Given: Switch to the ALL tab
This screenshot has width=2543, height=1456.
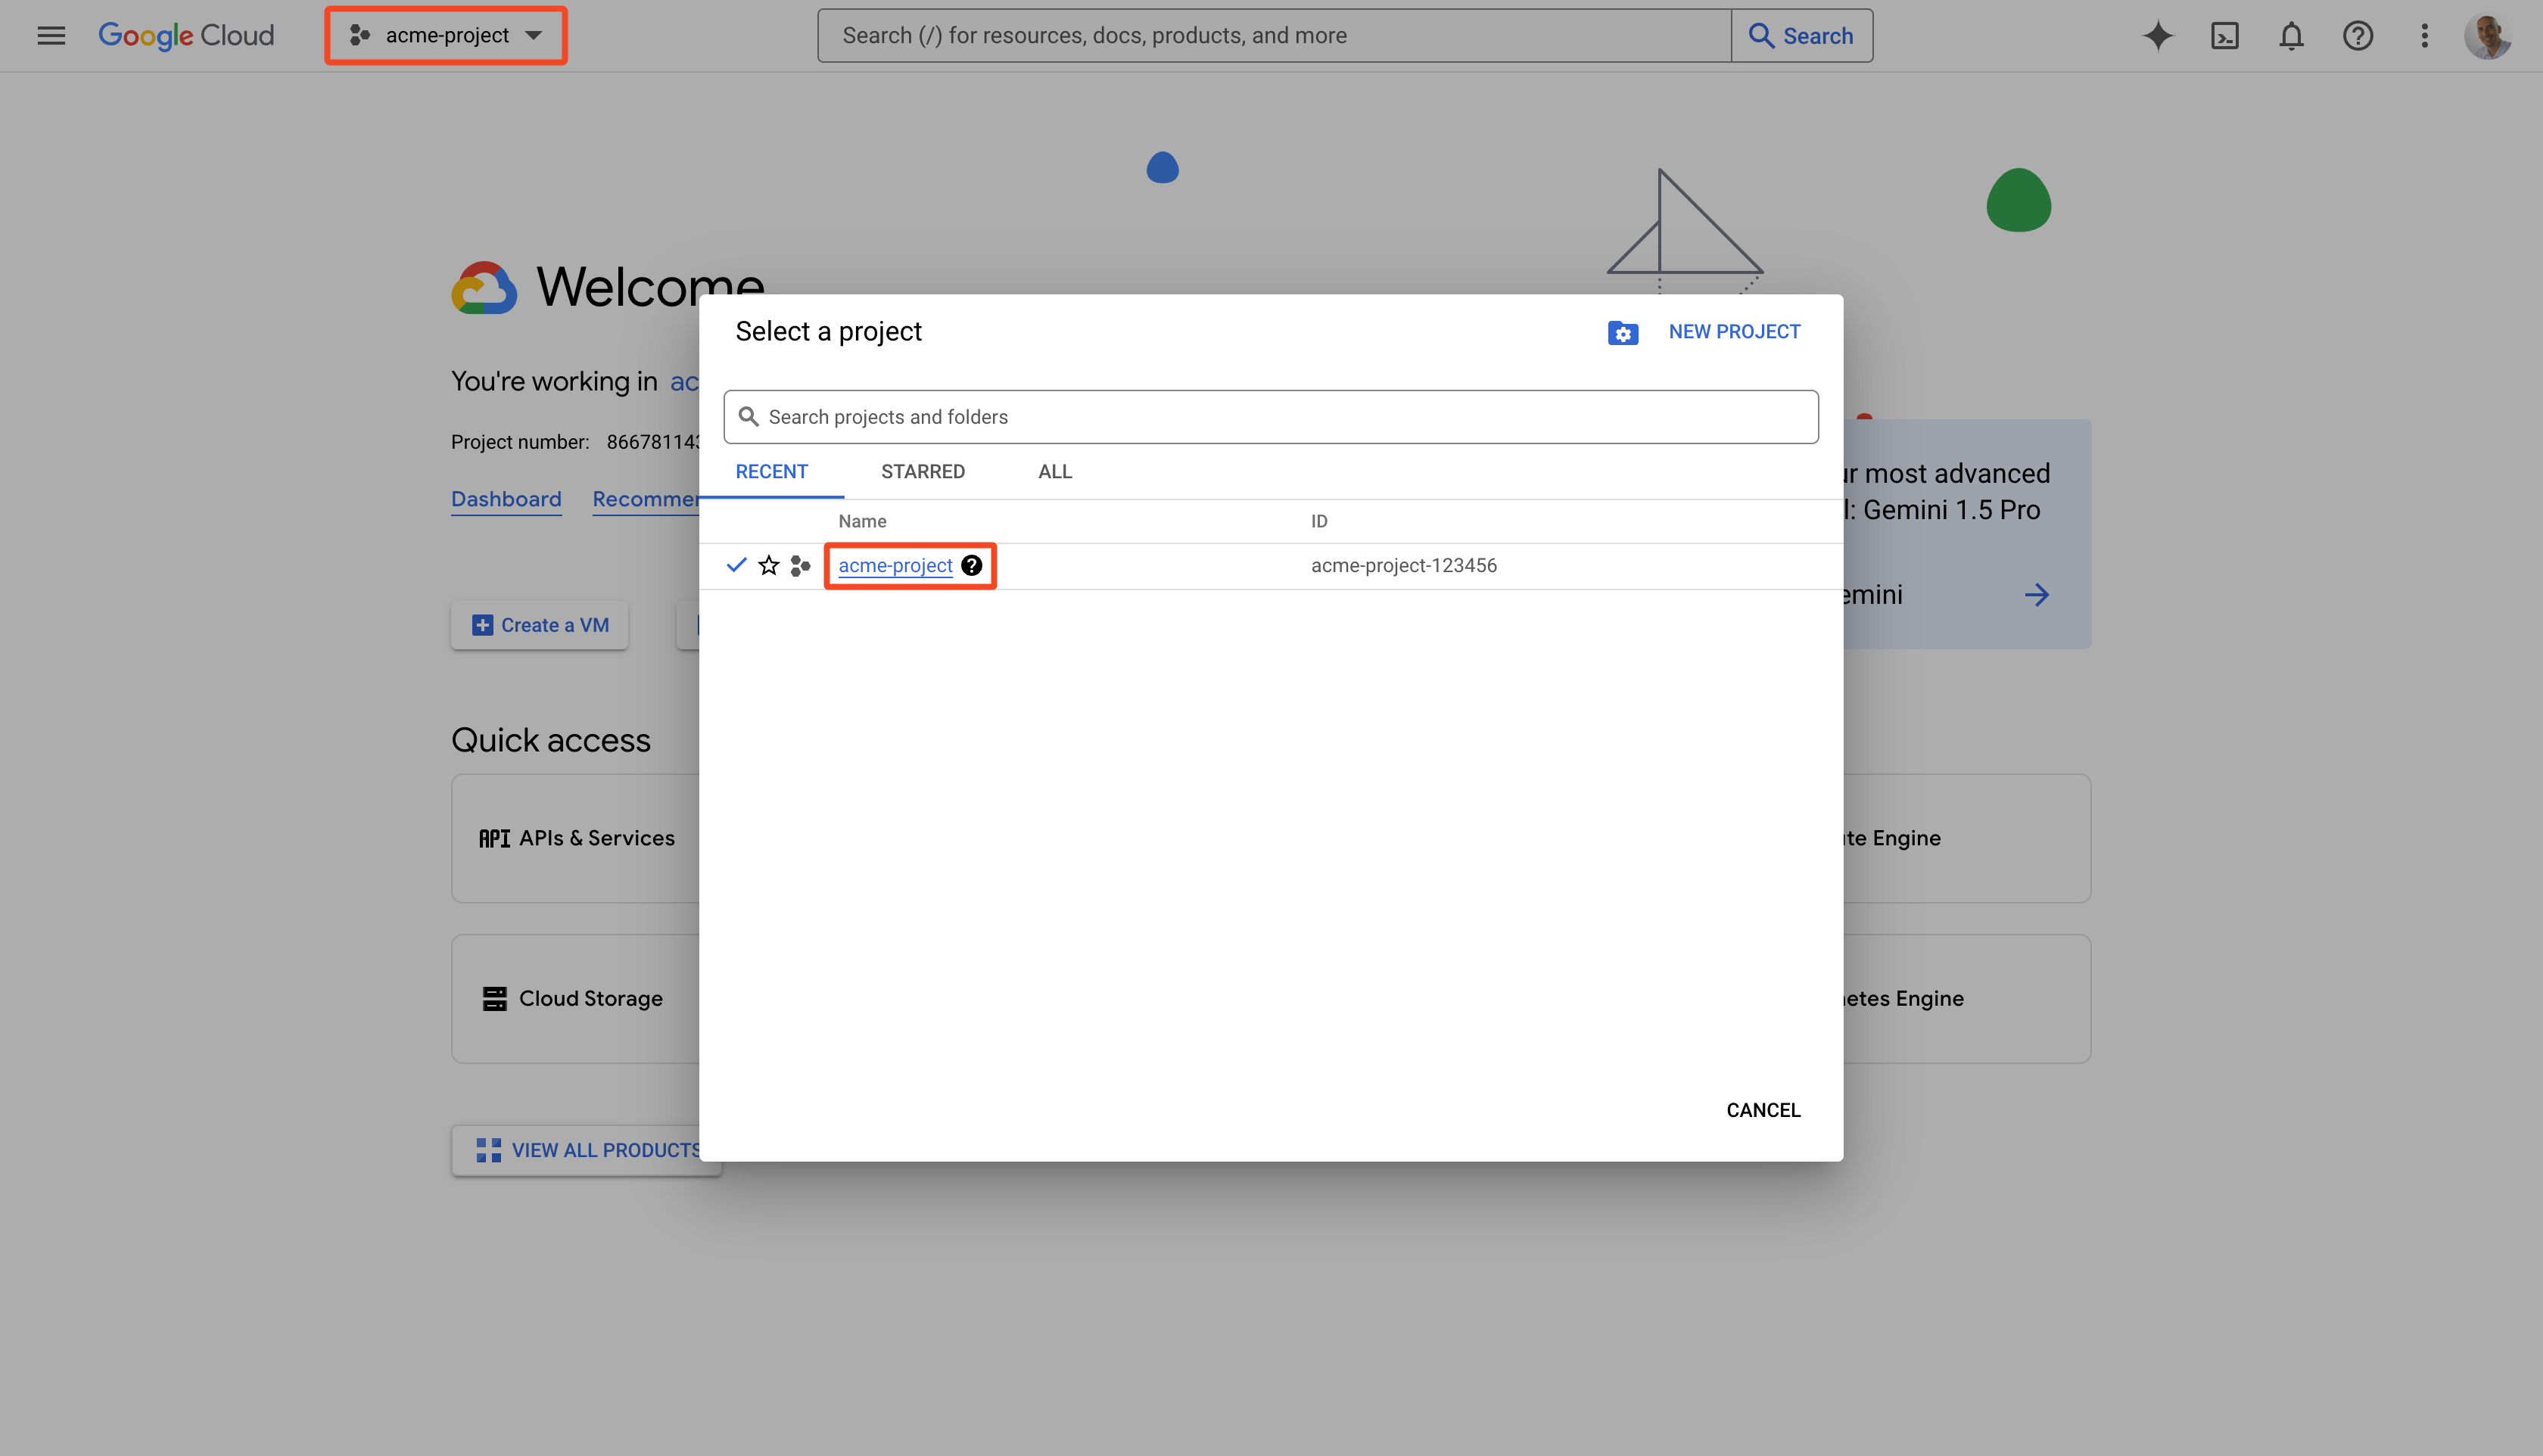Looking at the screenshot, I should [1055, 472].
